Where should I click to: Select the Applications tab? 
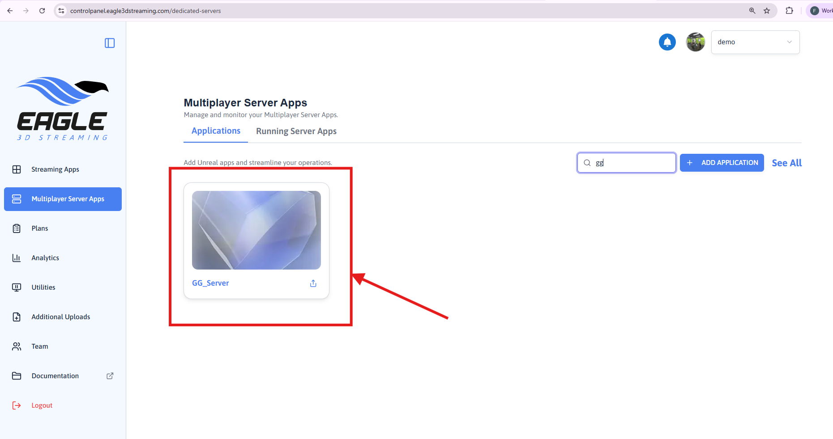point(216,131)
